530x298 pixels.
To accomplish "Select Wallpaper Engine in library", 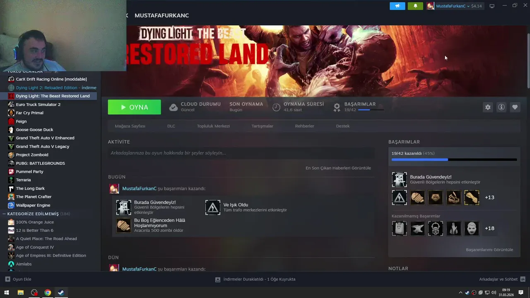I will coord(33,205).
